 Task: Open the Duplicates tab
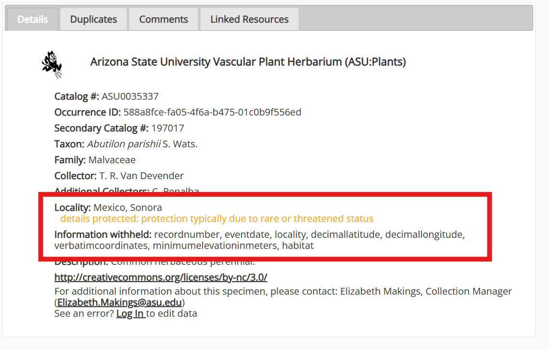[x=93, y=19]
